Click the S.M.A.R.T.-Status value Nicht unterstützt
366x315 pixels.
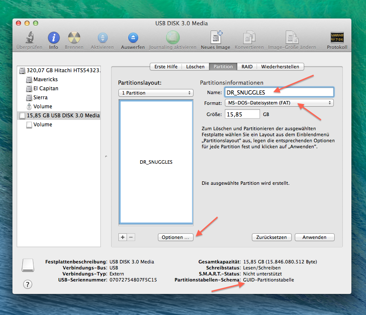point(262,274)
